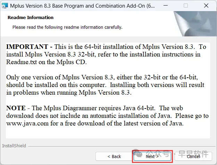This screenshot has height=165, width=217.
Task: Cancel the Mplus installation
Action: coord(193,156)
